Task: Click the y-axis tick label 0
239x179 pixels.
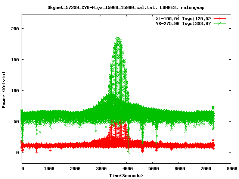Action: [x=18, y=153]
